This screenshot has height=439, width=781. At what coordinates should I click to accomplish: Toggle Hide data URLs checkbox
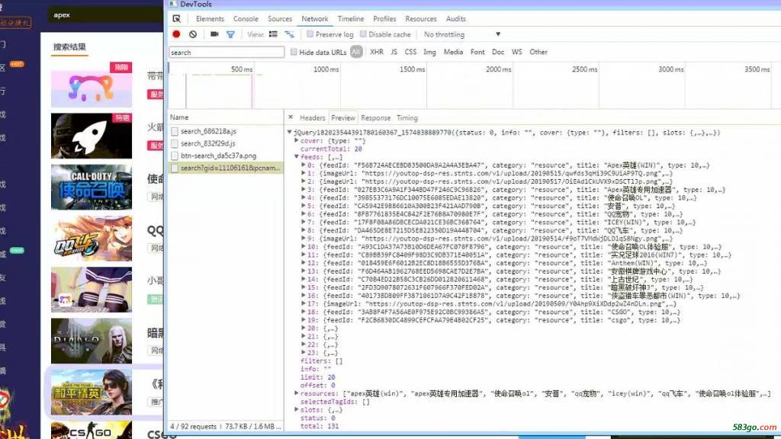point(294,52)
